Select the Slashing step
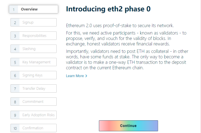201x133 pixels. (33, 49)
